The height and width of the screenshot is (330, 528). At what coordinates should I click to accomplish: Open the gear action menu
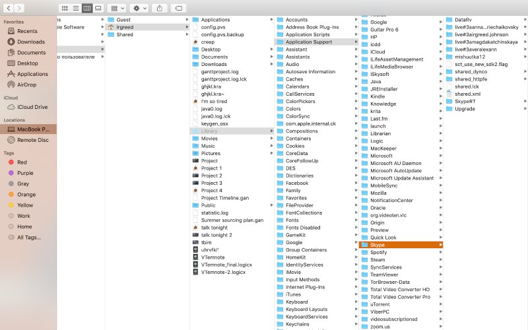click(140, 8)
